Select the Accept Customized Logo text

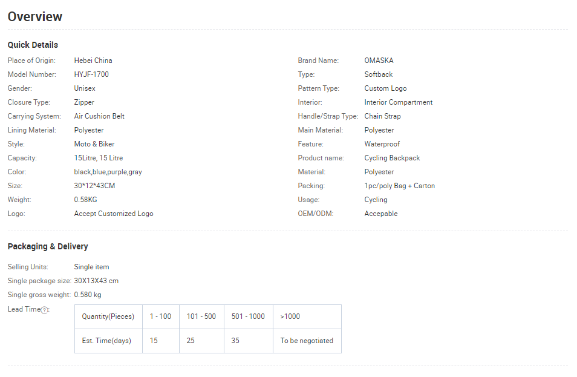(x=114, y=214)
